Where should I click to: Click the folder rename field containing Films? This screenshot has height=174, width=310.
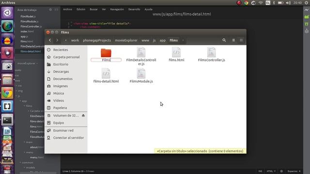[106, 60]
